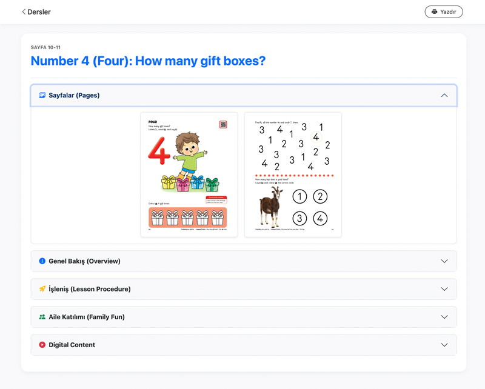Click the lesson title Number 4 (Four)

click(x=148, y=61)
